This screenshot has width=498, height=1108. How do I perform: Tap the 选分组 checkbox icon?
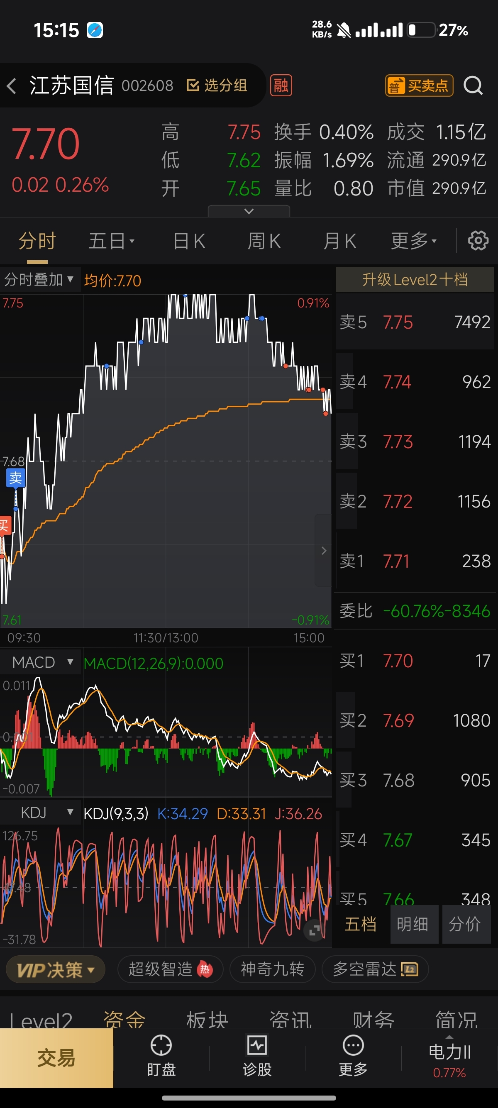click(193, 85)
